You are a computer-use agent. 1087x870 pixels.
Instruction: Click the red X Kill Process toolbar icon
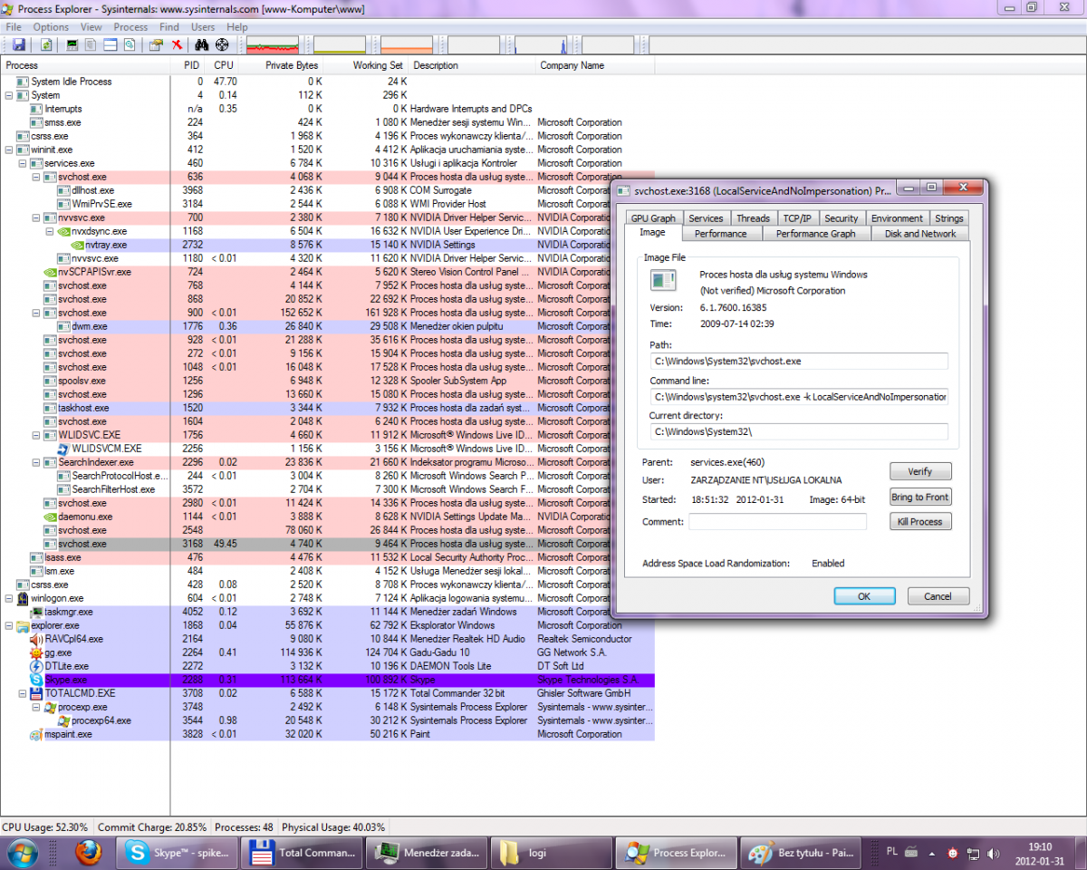177,44
